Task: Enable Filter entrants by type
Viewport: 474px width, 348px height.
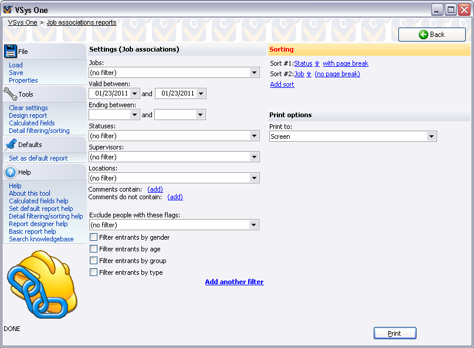Action: click(x=94, y=272)
